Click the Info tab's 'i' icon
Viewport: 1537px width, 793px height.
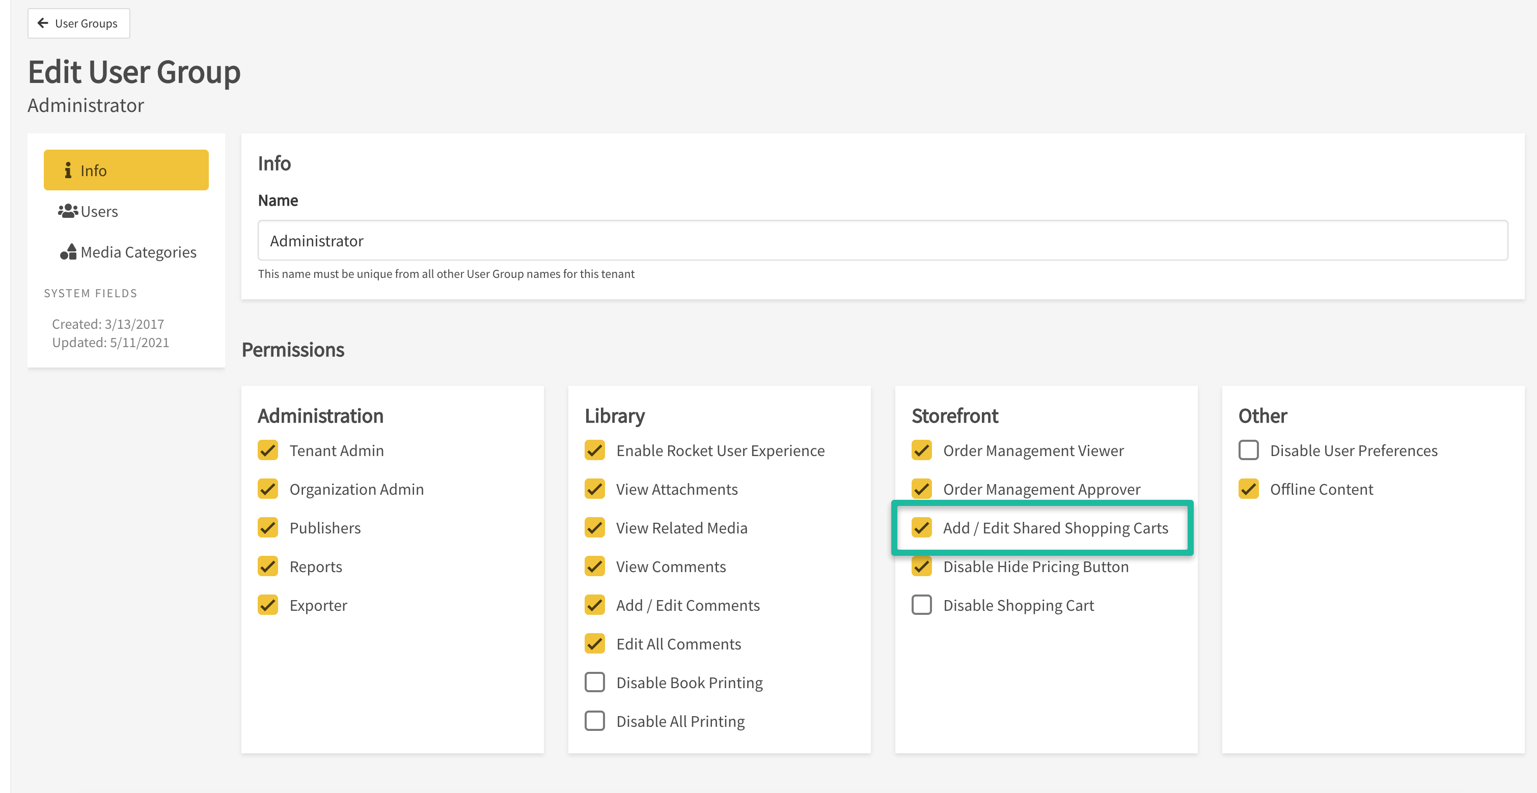click(68, 171)
